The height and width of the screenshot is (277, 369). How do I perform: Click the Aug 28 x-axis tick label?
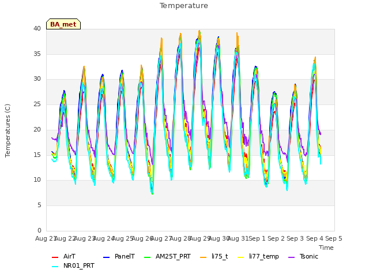180,238
